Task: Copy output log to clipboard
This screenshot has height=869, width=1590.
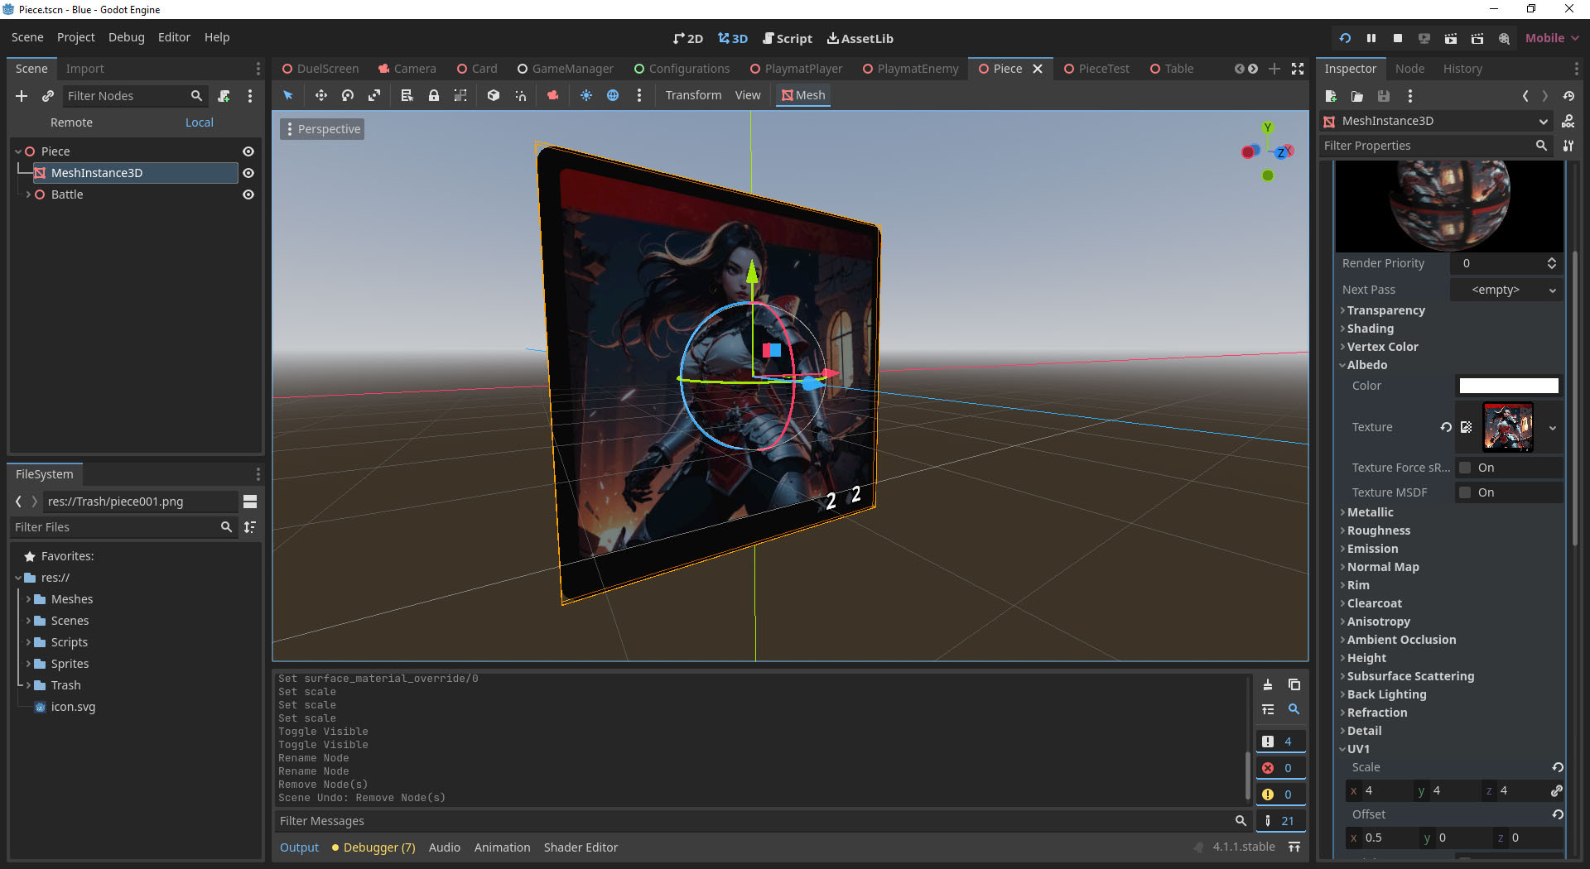Action: tap(1294, 684)
